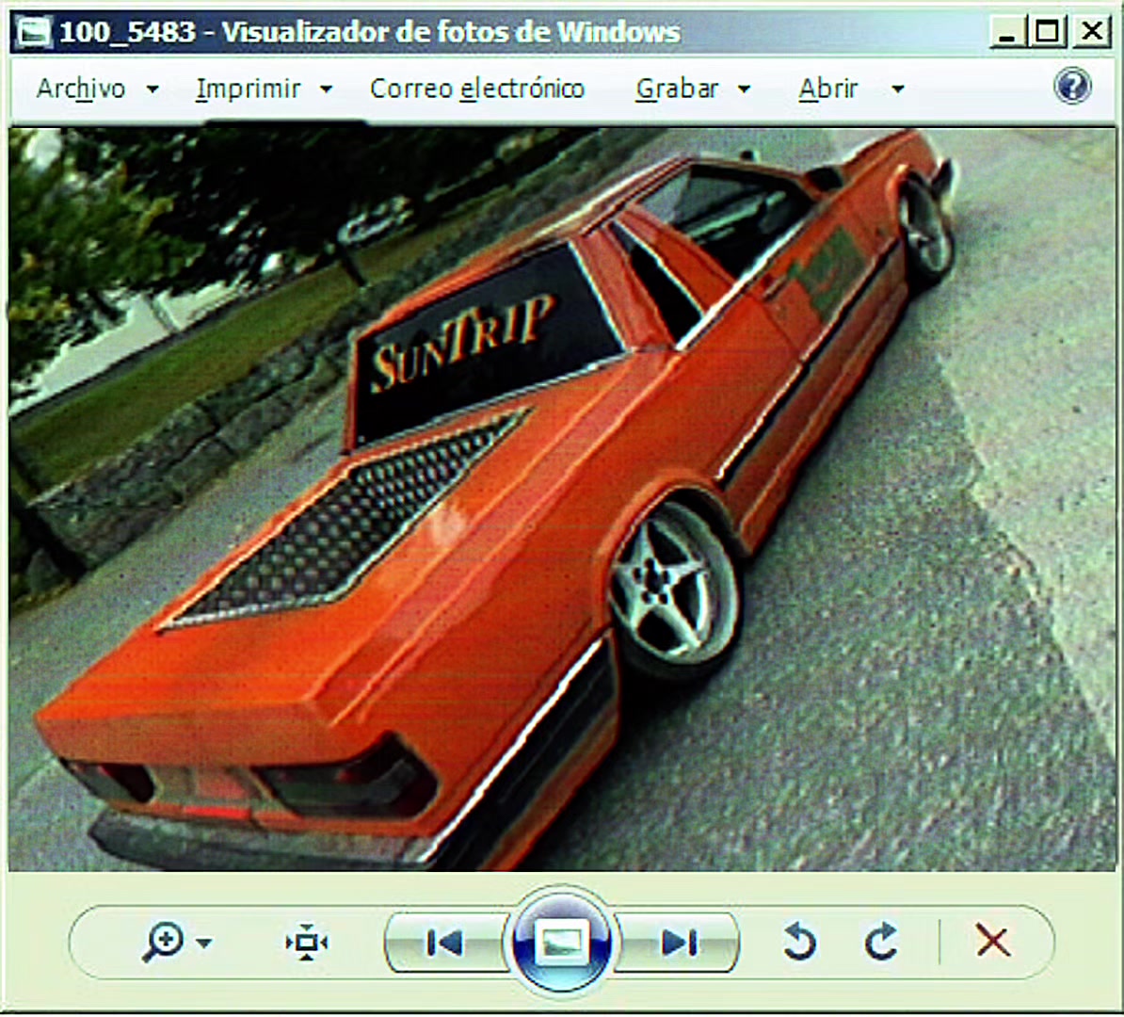The width and height of the screenshot is (1124, 1017).
Task: Rotate the photo counterclockwise
Action: pos(799,942)
